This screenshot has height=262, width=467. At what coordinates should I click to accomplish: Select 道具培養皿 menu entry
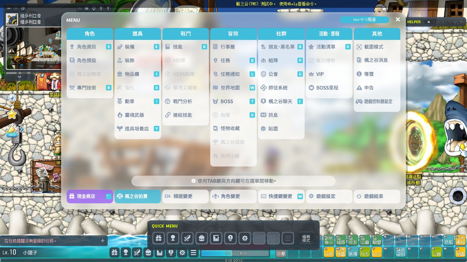pyautogui.click(x=138, y=129)
